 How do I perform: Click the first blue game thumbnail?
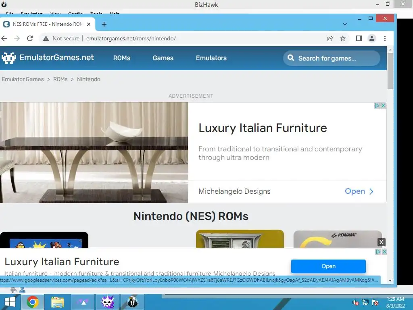44,240
